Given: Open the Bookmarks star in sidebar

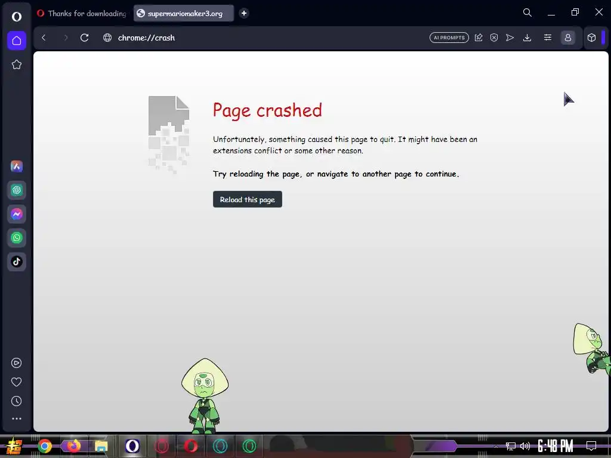Looking at the screenshot, I should pos(16,64).
